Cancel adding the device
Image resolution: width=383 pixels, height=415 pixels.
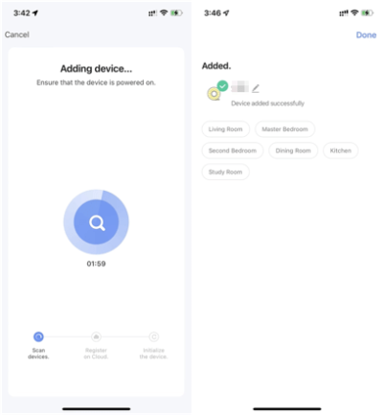click(17, 35)
